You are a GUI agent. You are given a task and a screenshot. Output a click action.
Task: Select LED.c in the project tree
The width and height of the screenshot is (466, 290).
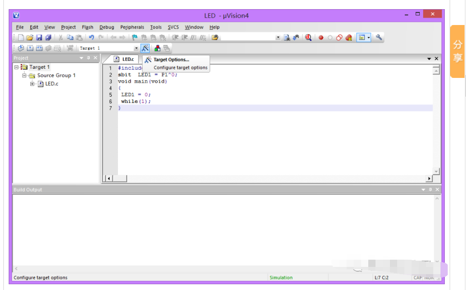[52, 84]
